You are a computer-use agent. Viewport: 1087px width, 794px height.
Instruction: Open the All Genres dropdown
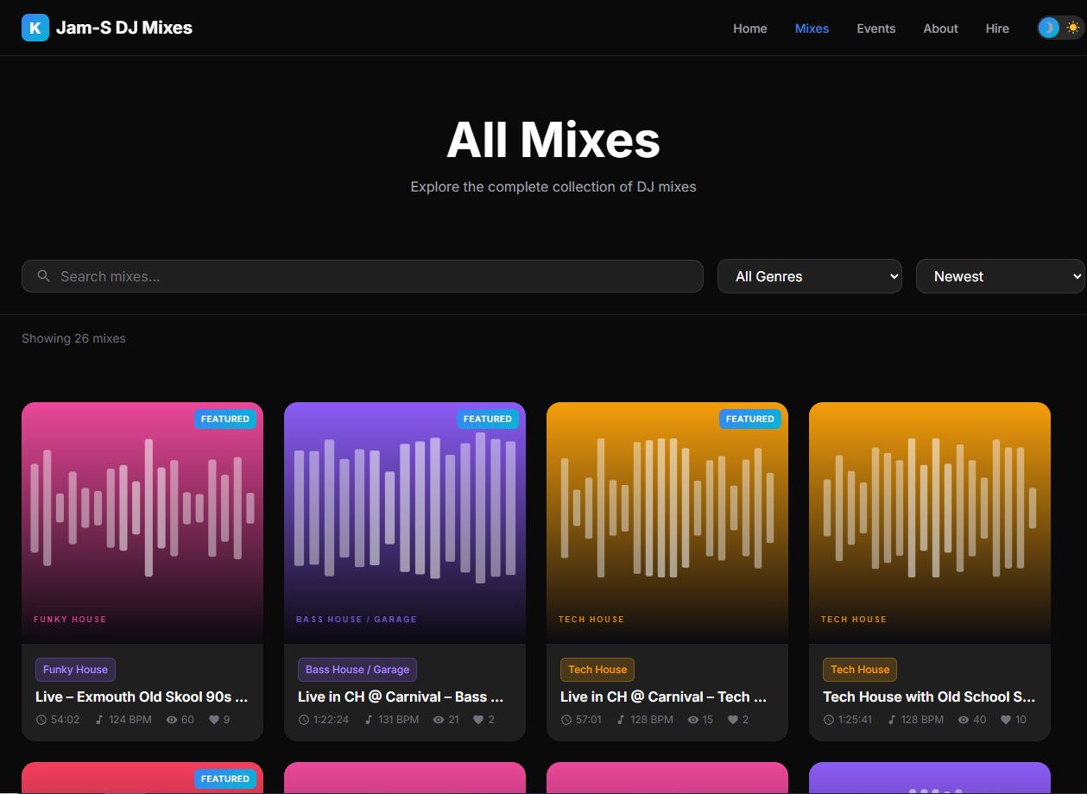point(810,276)
